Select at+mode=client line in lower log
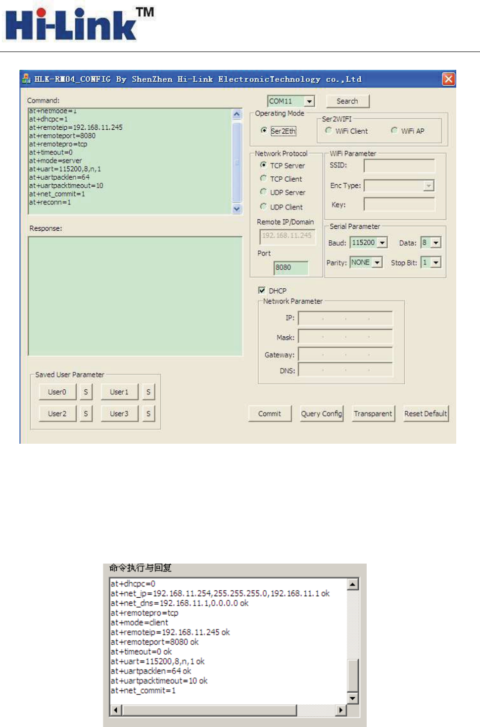This screenshot has width=480, height=727. pyautogui.click(x=140, y=623)
